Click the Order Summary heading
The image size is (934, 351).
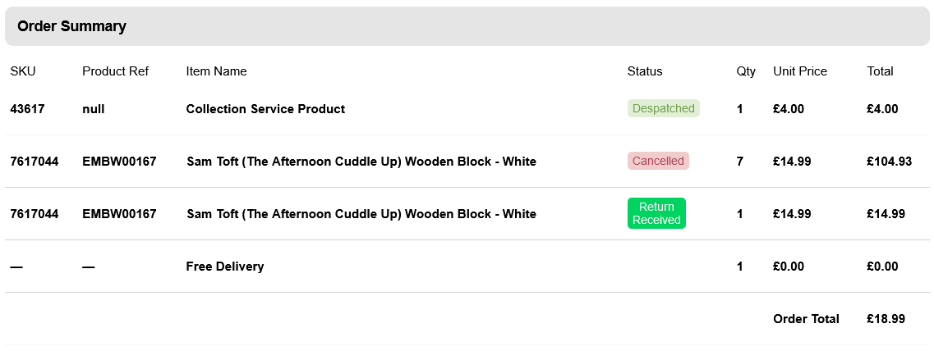(72, 26)
